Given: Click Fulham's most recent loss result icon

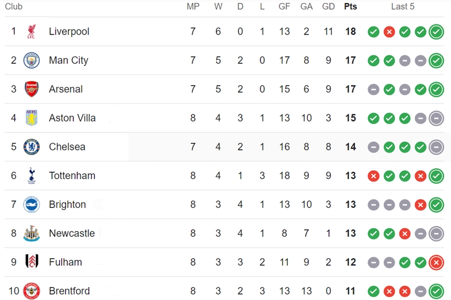Looking at the screenshot, I should coord(436,262).
